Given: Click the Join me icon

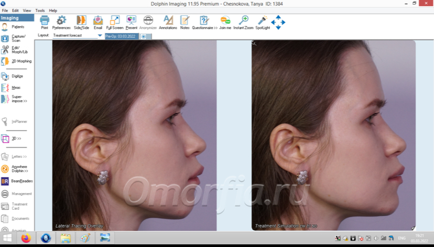Looking at the screenshot, I should pyautogui.click(x=225, y=22).
